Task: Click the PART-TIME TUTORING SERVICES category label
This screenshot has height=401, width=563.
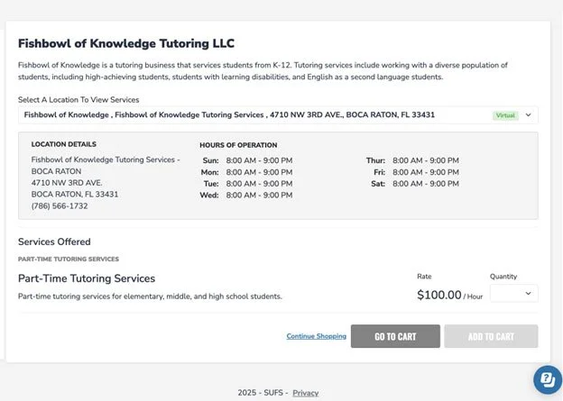Action: click(69, 259)
